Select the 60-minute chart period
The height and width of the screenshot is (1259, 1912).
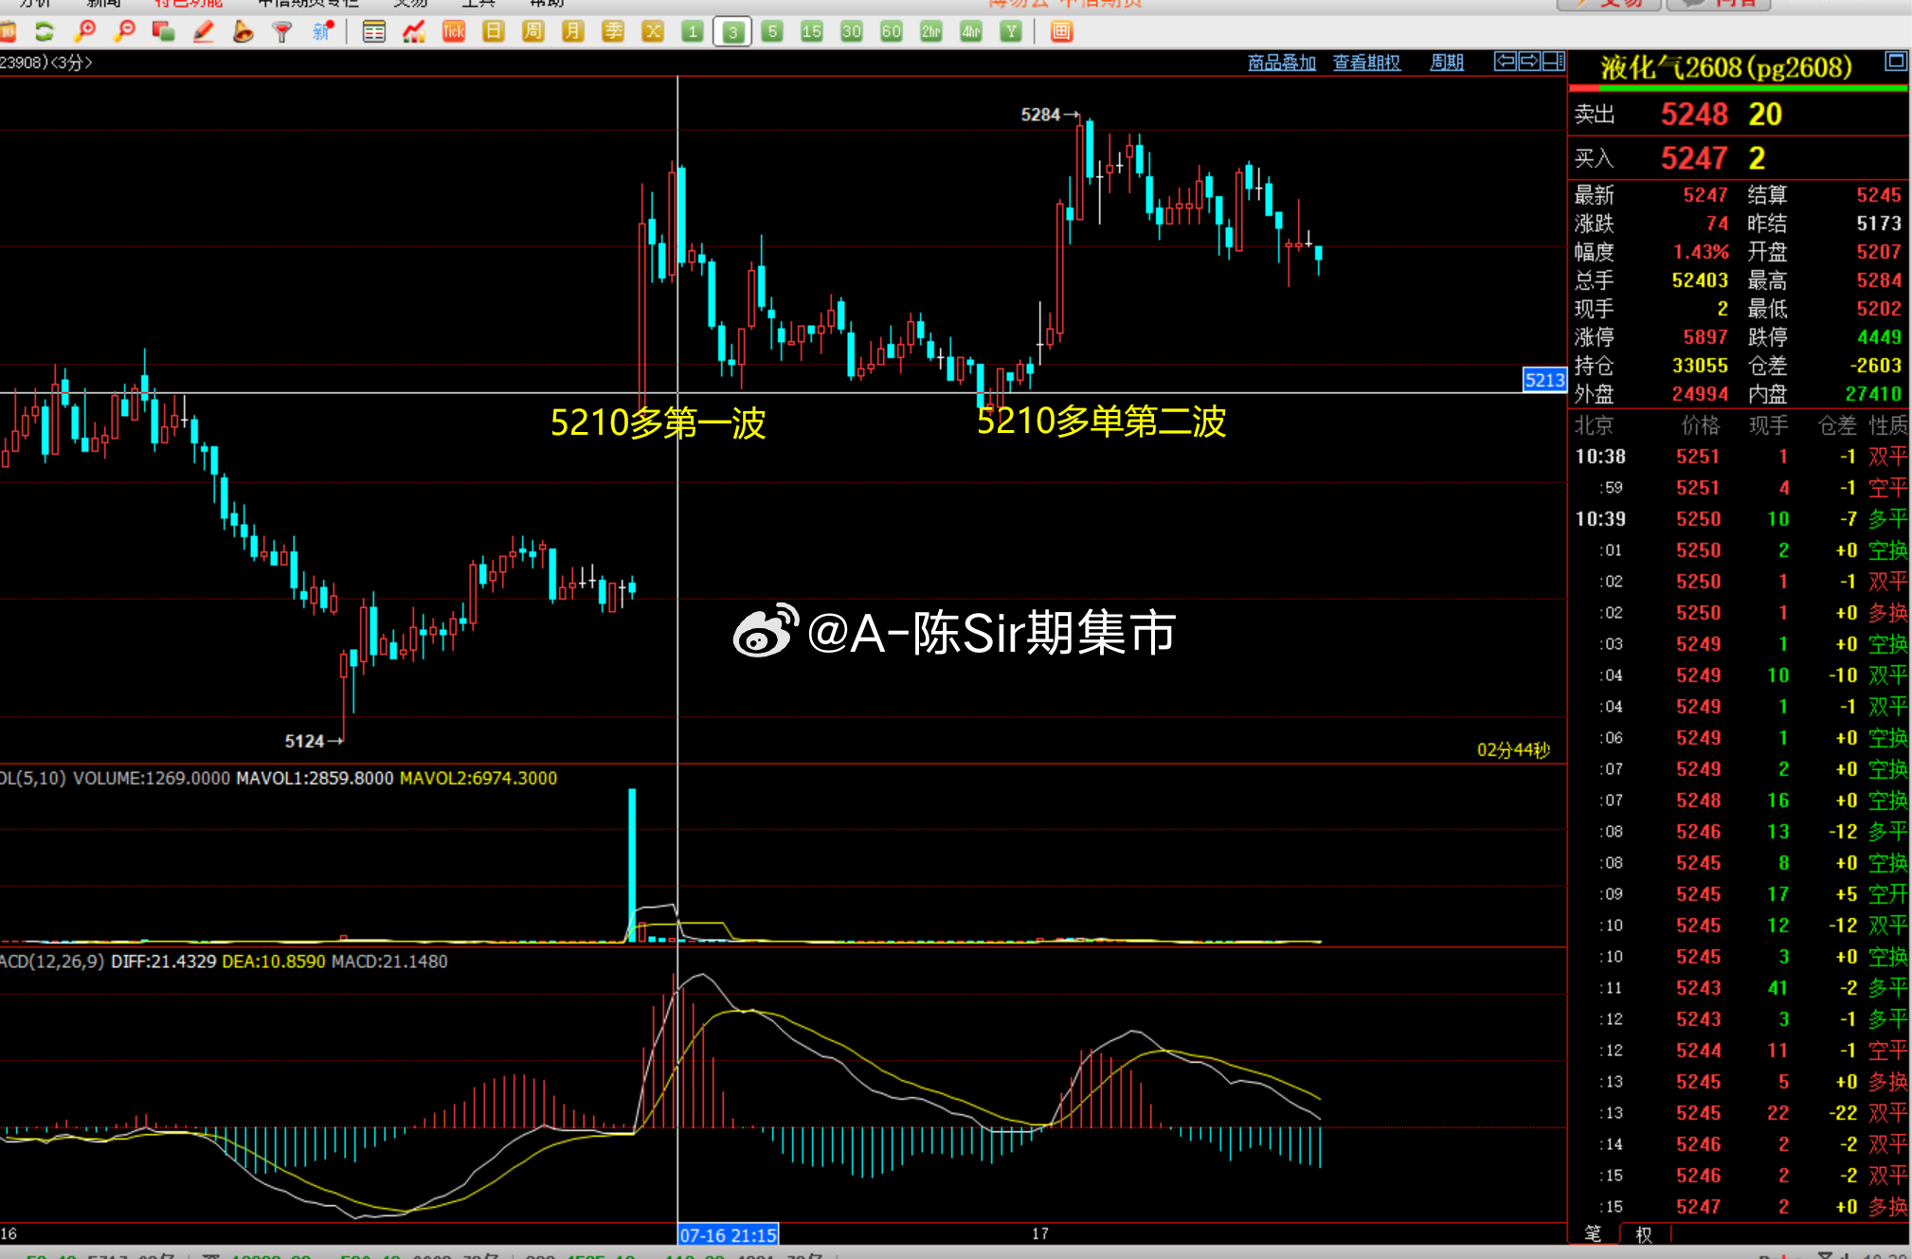click(892, 32)
